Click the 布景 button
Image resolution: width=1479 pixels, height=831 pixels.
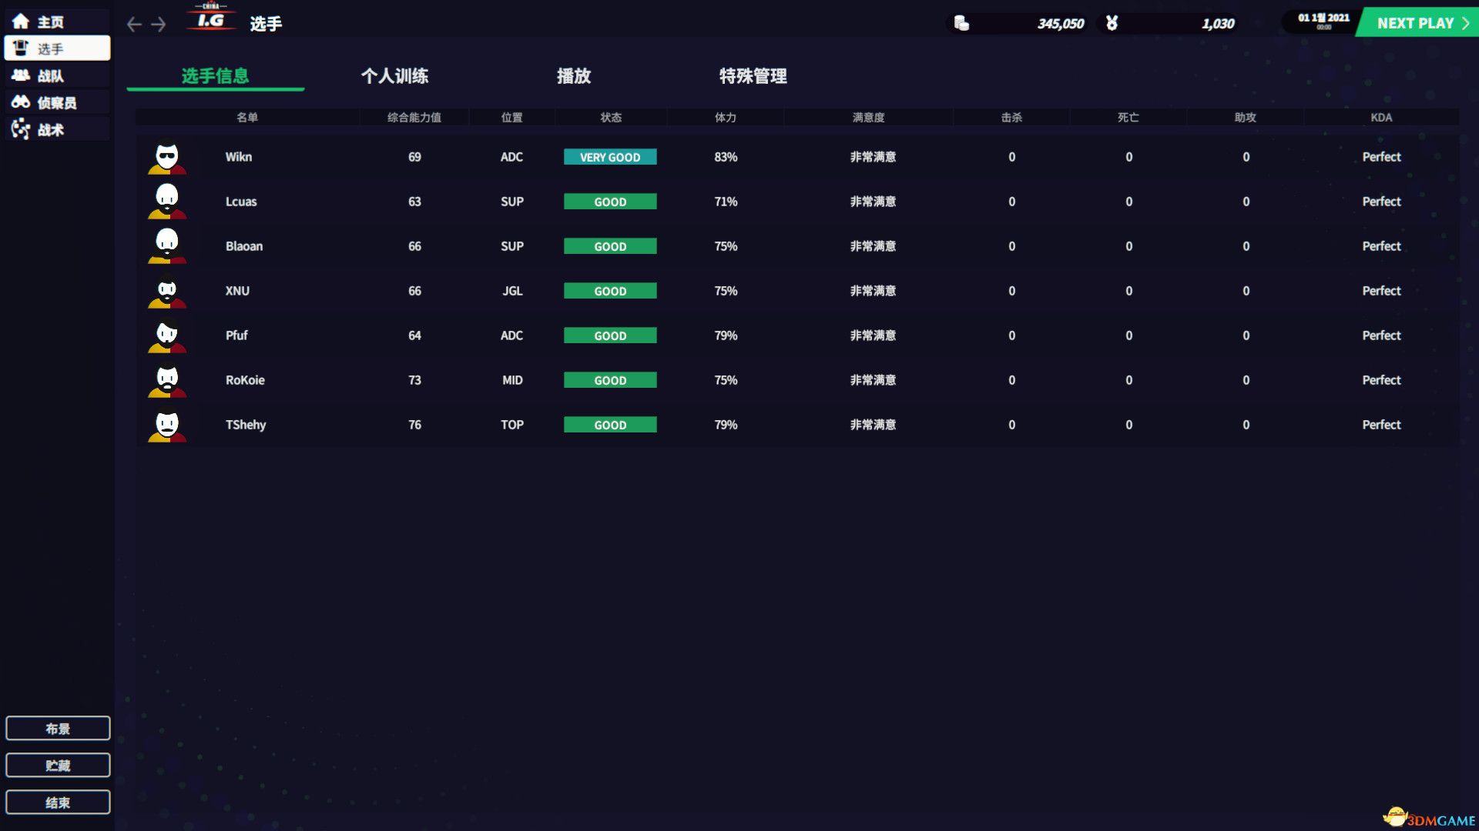click(x=58, y=728)
